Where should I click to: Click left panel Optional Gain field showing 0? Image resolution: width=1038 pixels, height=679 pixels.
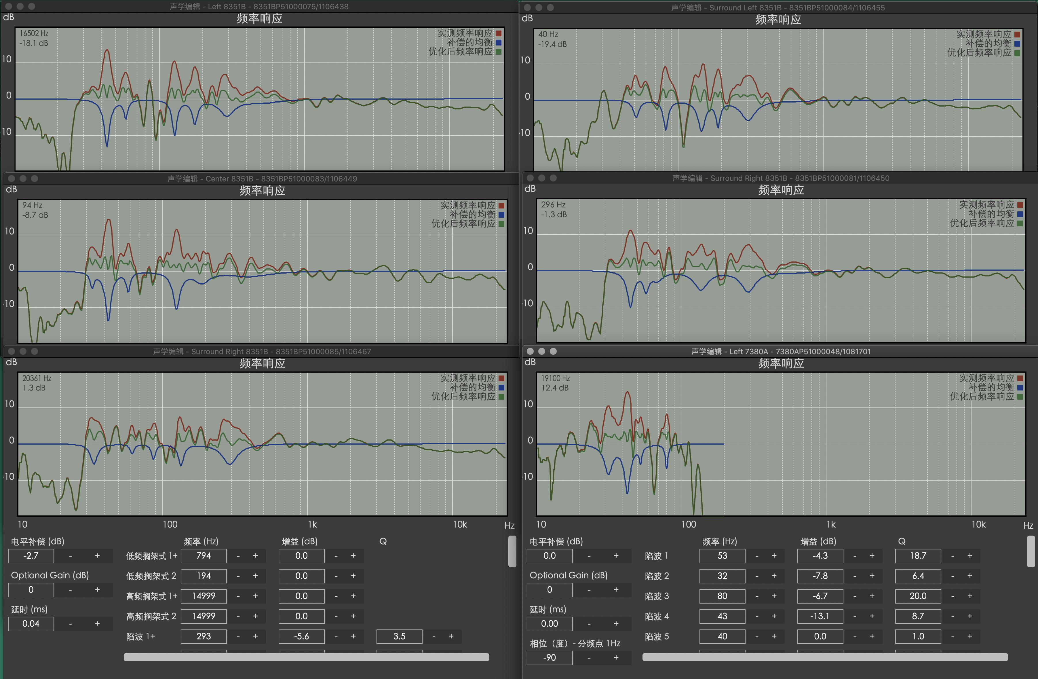31,589
